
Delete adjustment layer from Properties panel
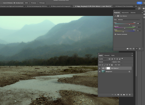[140, 49]
